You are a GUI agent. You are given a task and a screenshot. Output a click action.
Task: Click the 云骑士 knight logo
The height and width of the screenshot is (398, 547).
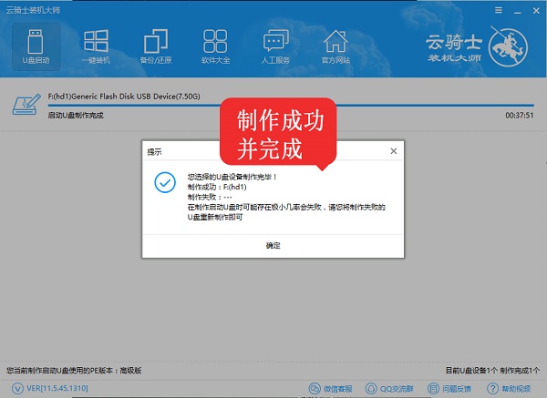pos(508,46)
